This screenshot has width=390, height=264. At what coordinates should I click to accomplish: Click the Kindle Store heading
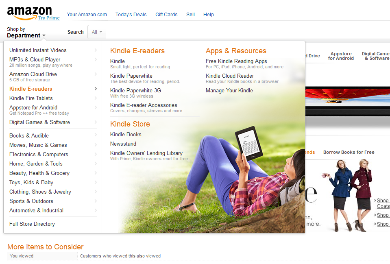point(130,124)
